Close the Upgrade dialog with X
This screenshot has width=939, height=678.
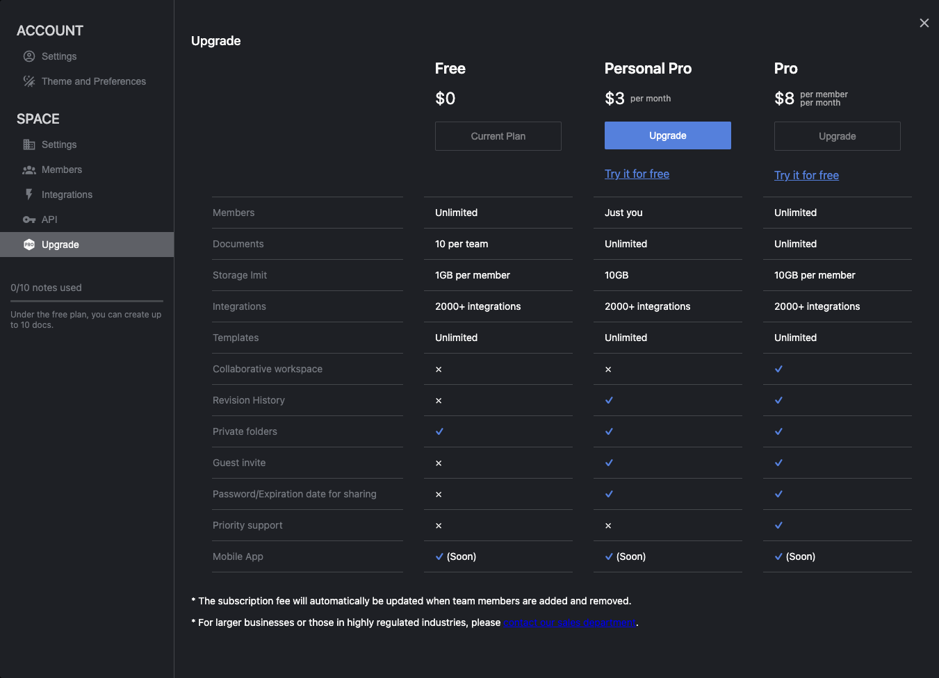pos(924,23)
